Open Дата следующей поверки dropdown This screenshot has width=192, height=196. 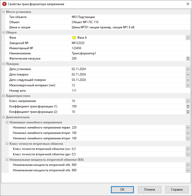[188, 80]
